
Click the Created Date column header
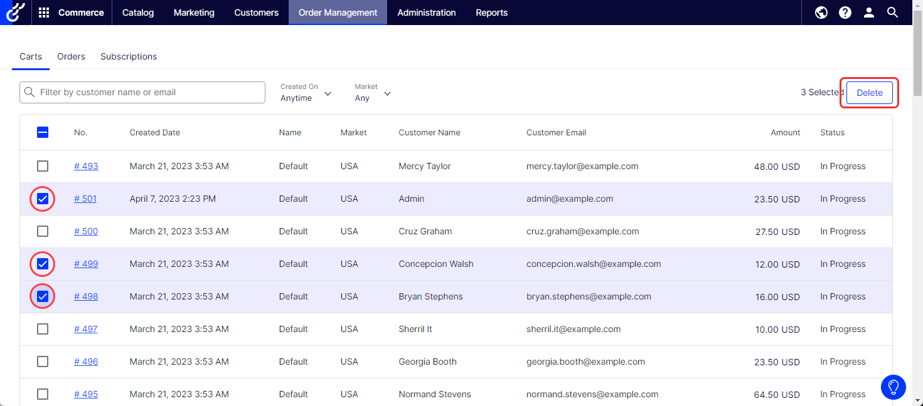(x=155, y=132)
